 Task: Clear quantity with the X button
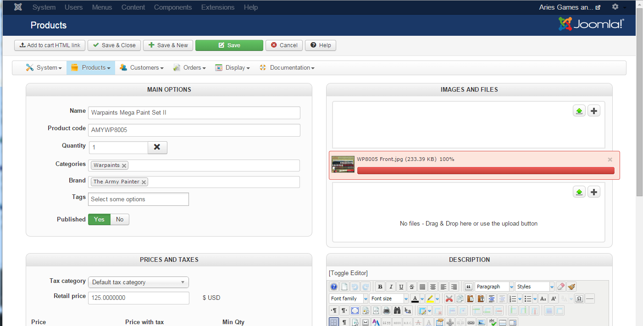[x=157, y=147]
